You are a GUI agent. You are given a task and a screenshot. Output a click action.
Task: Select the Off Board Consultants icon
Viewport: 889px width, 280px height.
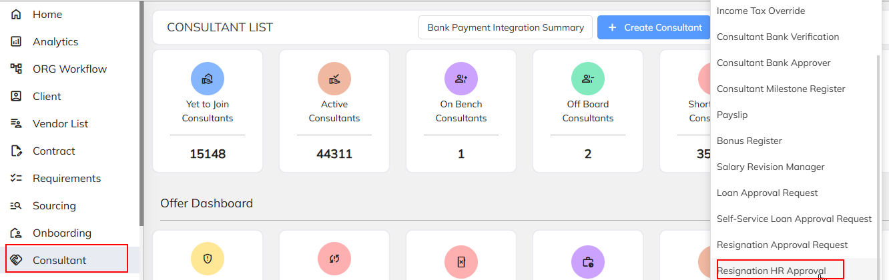(588, 78)
